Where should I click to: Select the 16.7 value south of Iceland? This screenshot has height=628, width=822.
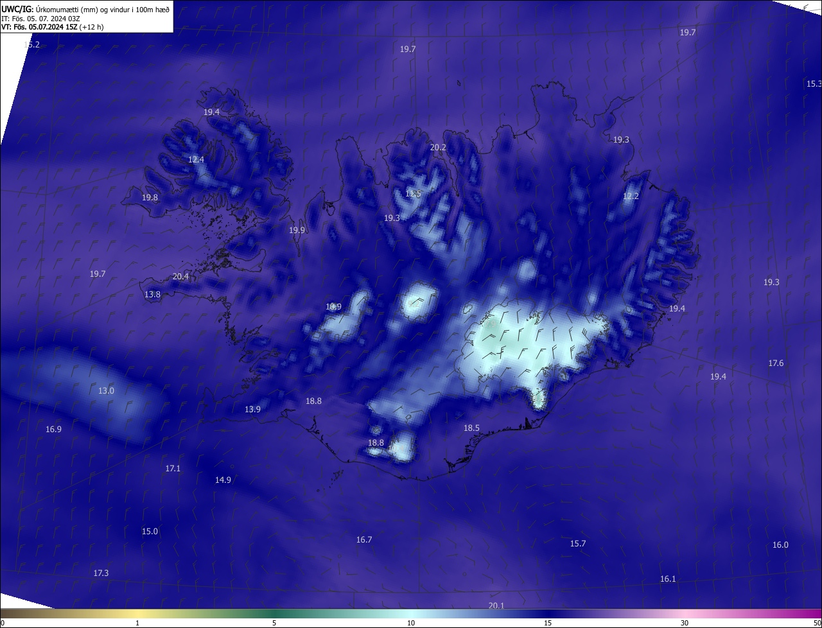[x=364, y=540]
